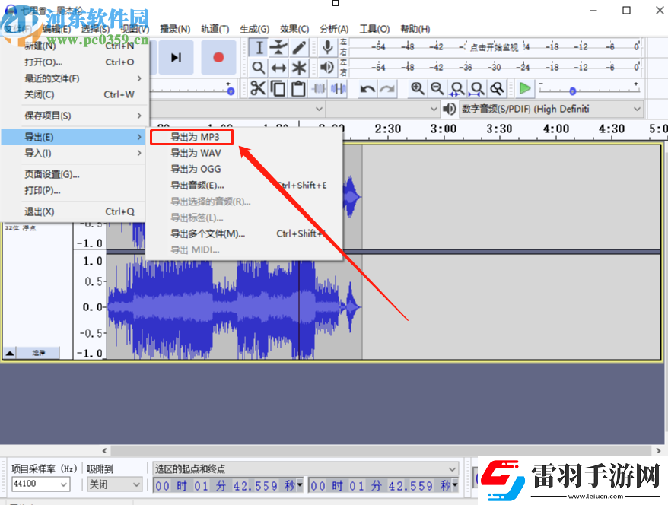Click the Paste clipboard icon
Viewport: 668px width, 505px height.
298,88
